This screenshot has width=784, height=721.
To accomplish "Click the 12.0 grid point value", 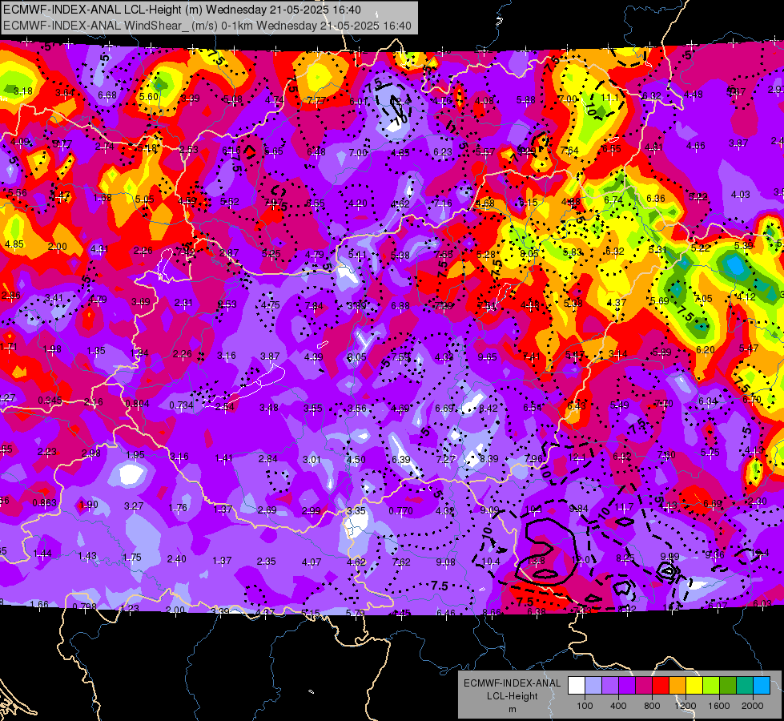I will pyautogui.click(x=580, y=559).
